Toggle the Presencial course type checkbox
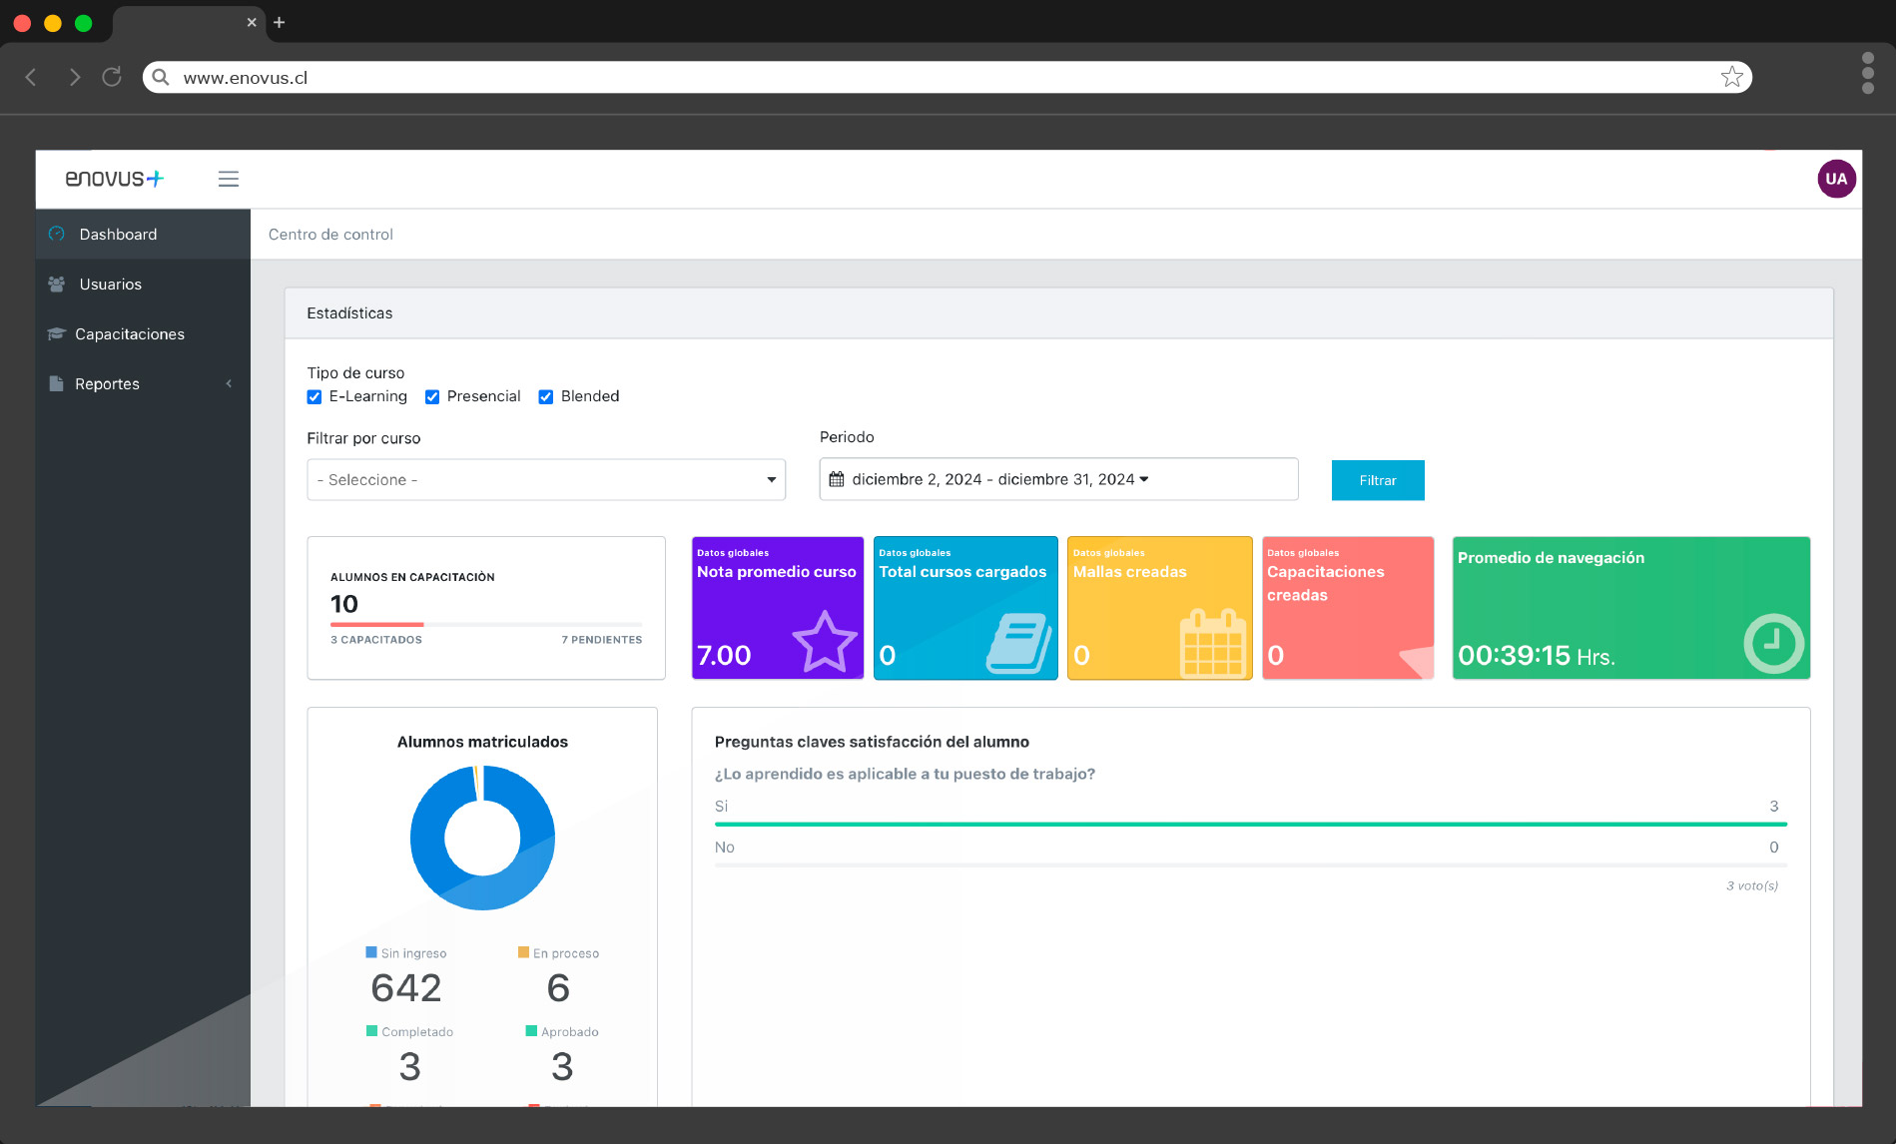The image size is (1896, 1144). tap(432, 397)
